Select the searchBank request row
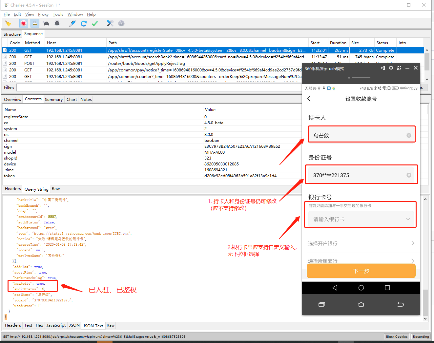Viewport: 434px width, 343px height. 213,57
